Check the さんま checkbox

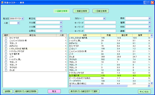(6, 70)
